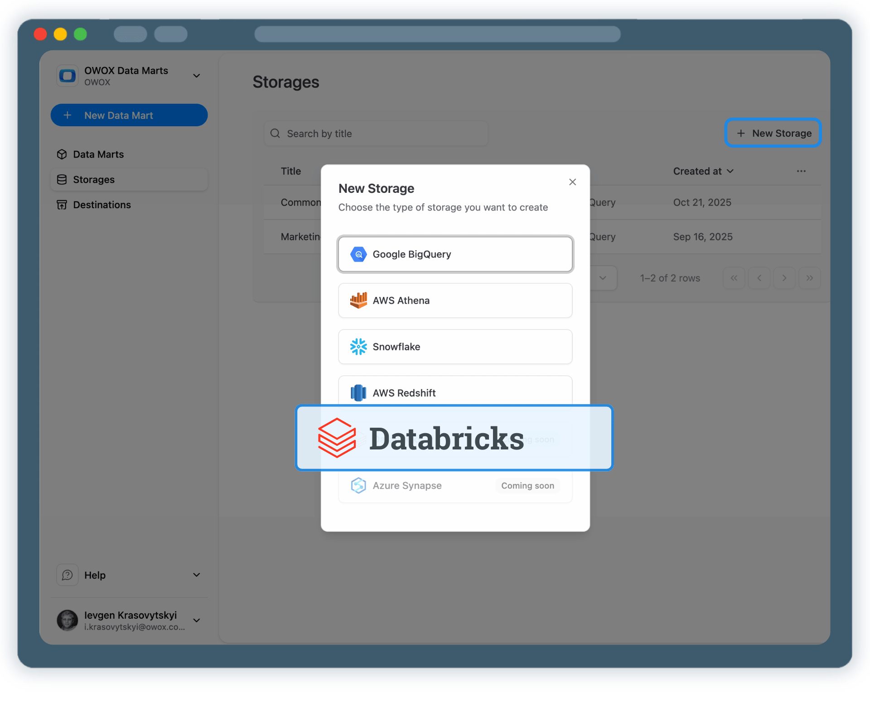This screenshot has height=707, width=870.
Task: Click the browser address bar
Action: (437, 34)
